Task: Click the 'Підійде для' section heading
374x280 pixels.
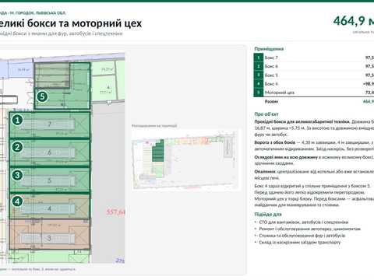Action: coord(268,215)
